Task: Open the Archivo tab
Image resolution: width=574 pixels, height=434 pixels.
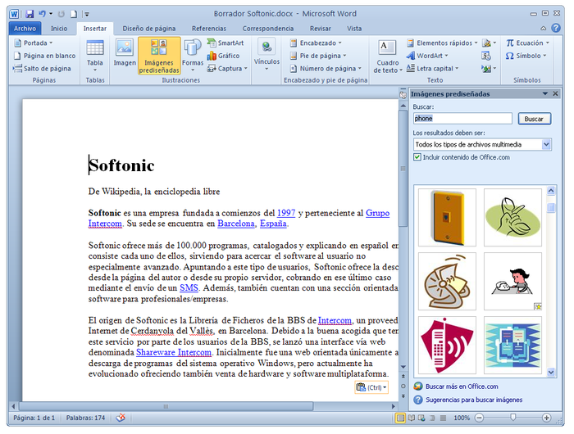Action: pos(25,28)
